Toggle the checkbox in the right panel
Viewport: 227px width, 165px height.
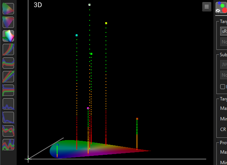(223, 86)
